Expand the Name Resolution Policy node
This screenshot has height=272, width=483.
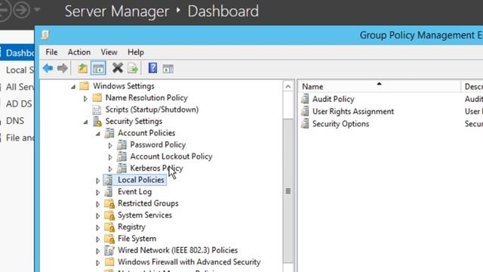85,98
